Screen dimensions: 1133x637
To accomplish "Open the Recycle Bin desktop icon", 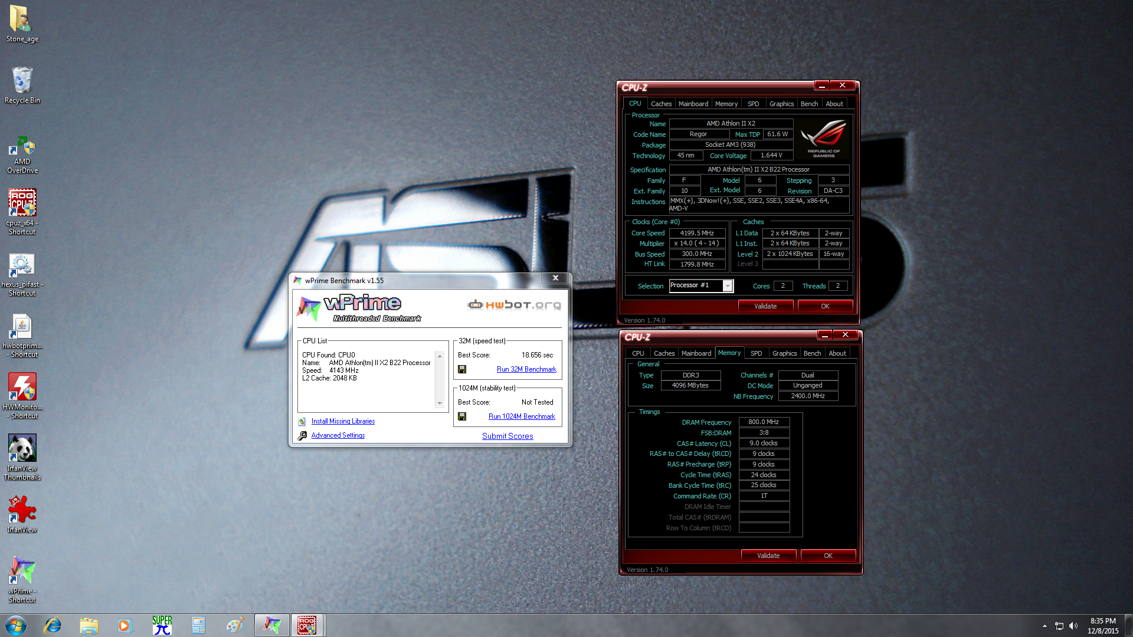I will (22, 85).
